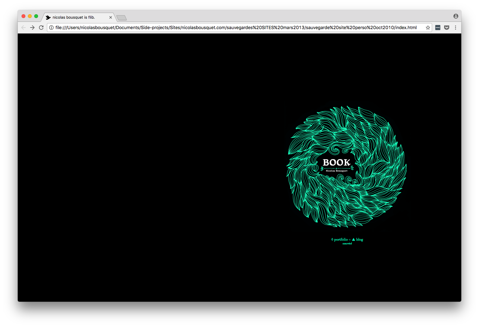This screenshot has height=327, width=479.
Task: Close the 'nicolas bousquet is flib.' tab
Action: [111, 17]
